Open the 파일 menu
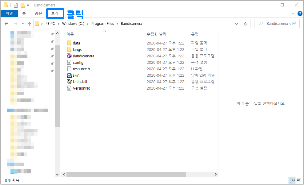304x185 pixels. click(x=9, y=13)
